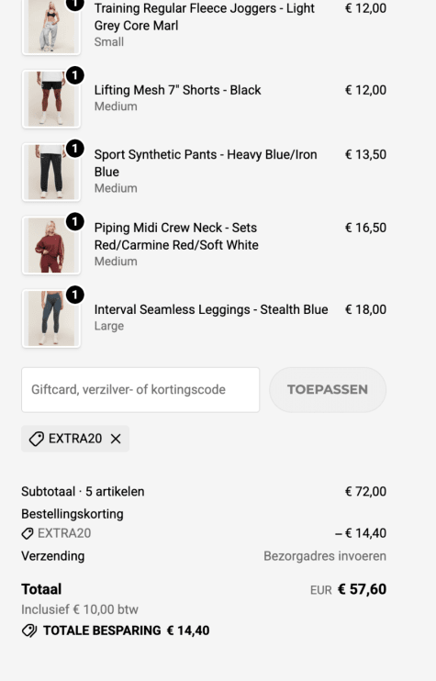Open Piping Midi Crew Neck thumbnail

pos(51,245)
